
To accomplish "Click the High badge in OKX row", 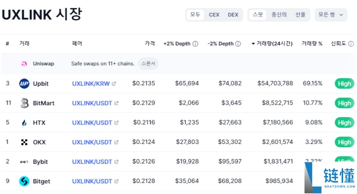I will (344, 142).
